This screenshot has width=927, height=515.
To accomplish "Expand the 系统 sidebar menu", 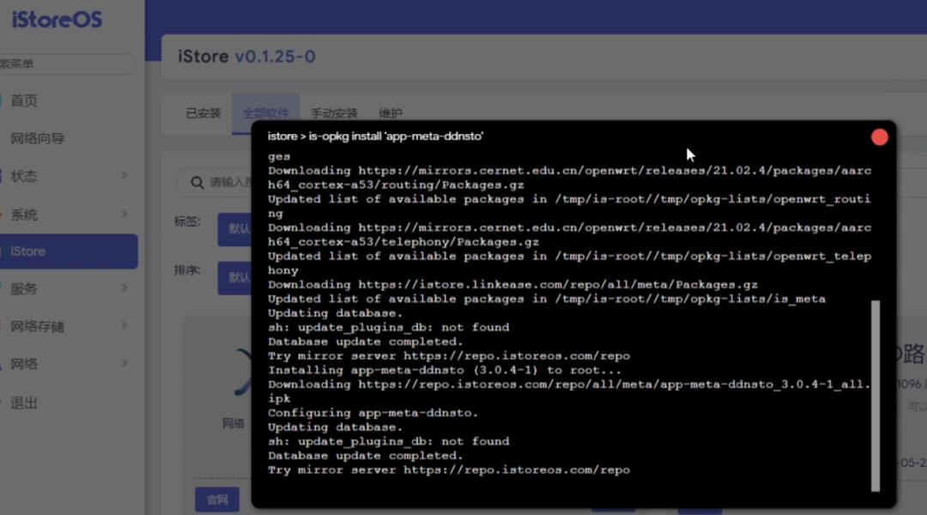I will 69,215.
